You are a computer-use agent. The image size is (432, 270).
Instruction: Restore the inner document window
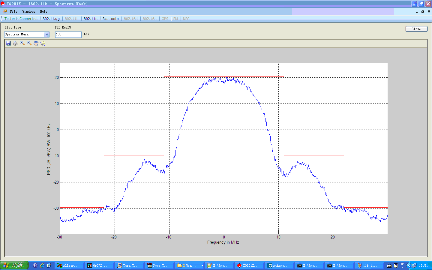(423, 11)
